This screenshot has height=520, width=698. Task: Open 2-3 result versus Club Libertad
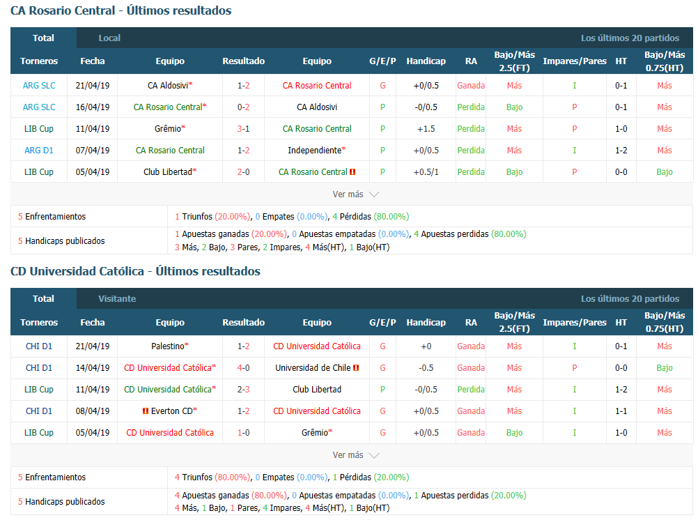[x=244, y=390]
